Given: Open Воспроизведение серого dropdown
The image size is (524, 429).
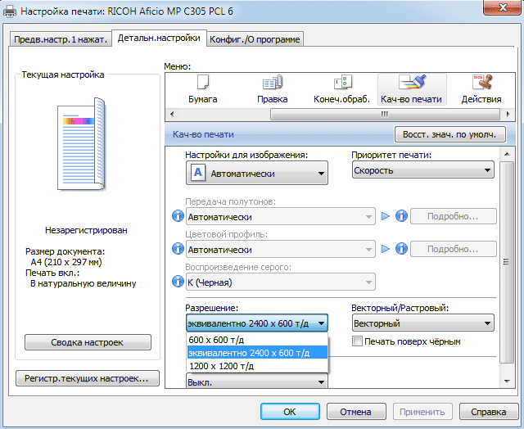Looking at the screenshot, I should point(280,282).
